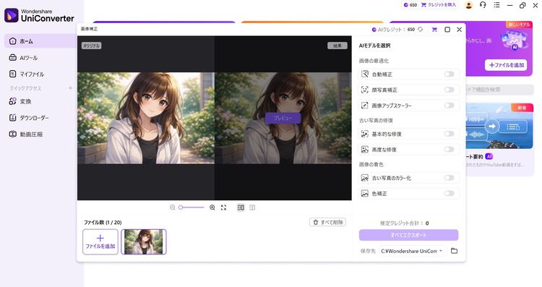Toggle the 基本的な修復 switch
Screen dimensions: 542x287
click(449, 134)
